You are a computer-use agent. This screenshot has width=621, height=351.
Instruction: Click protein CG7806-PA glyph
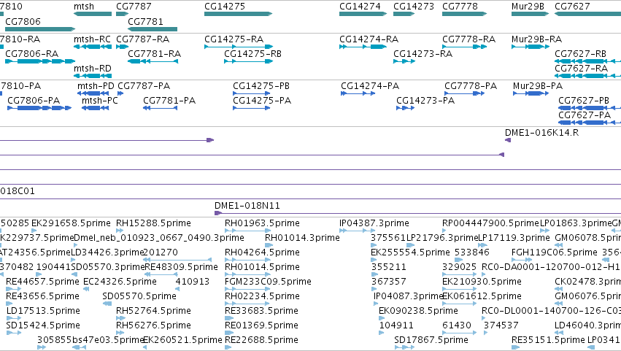(39, 108)
